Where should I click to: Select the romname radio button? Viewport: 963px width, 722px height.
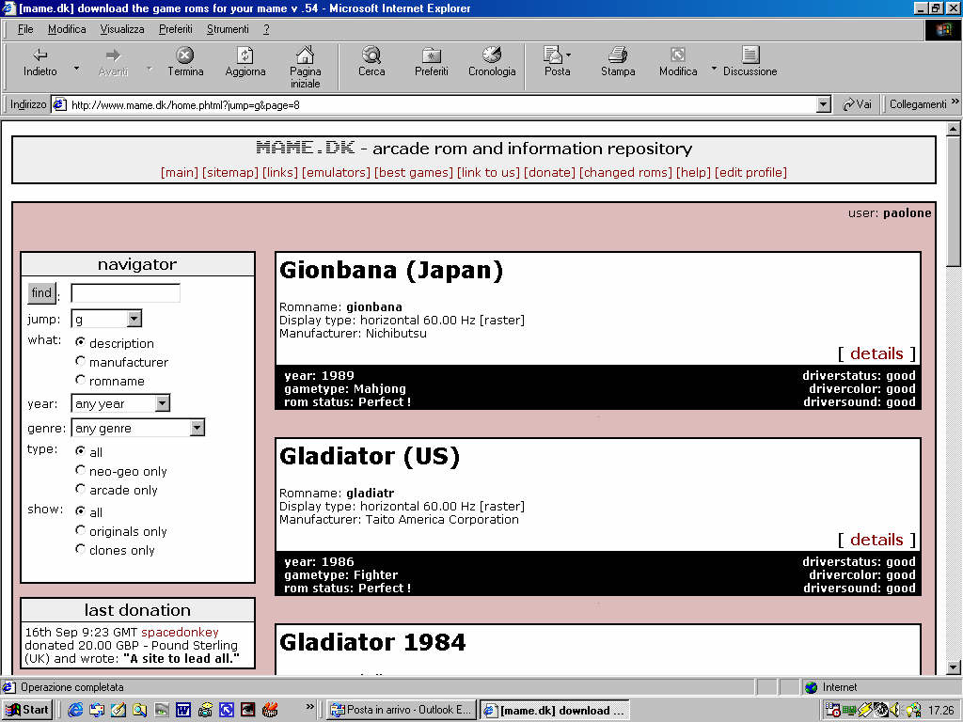(x=81, y=380)
